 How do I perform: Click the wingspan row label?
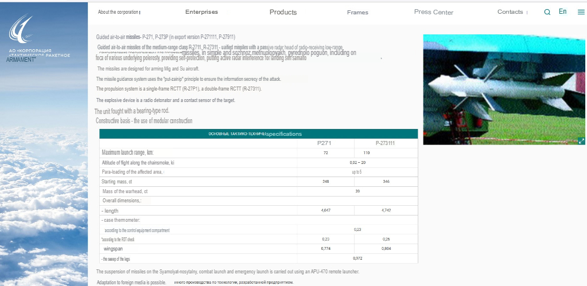pyautogui.click(x=113, y=249)
